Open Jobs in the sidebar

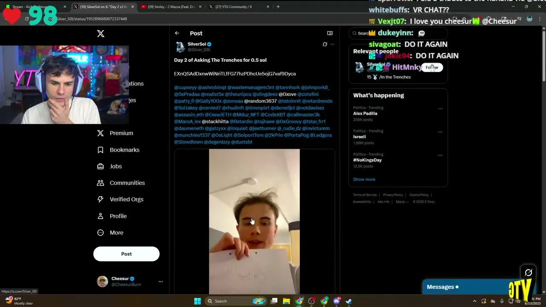(109, 166)
